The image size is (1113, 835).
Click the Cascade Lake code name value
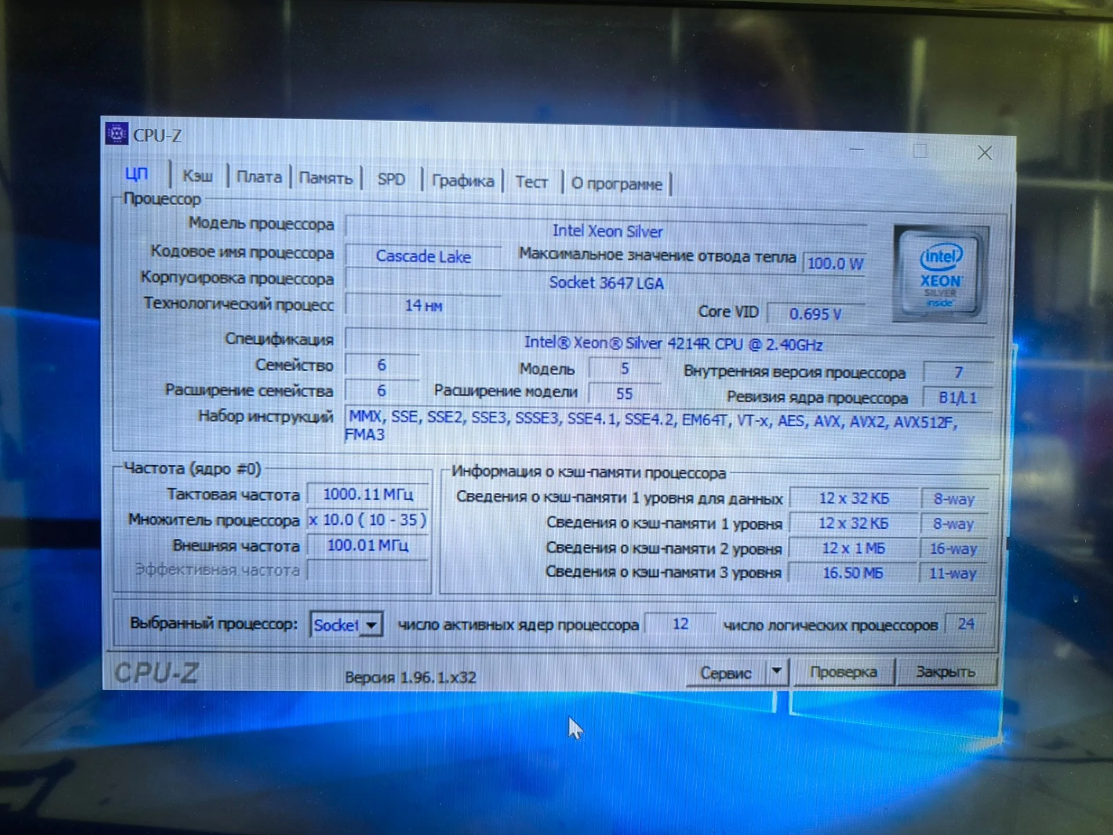pyautogui.click(x=423, y=256)
